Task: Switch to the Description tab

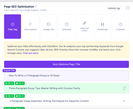Action: pyautogui.click(x=31, y=27)
